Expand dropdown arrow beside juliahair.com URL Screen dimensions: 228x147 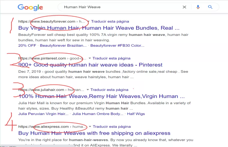(x=88, y=90)
